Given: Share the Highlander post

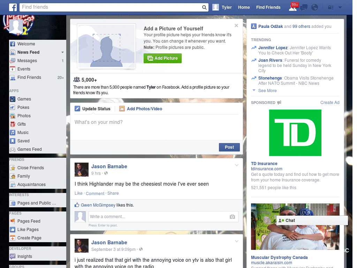Looking at the screenshot, I should coord(113,193).
